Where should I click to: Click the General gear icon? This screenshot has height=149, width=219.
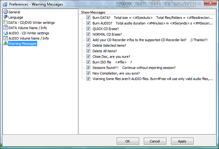(x=6, y=12)
